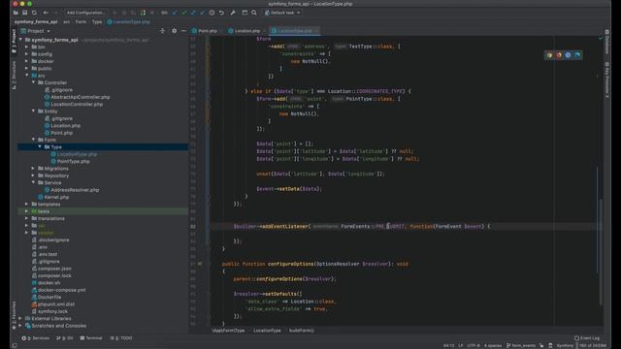Screen dimensions: 621x349
Task: Expand the public folder
Action: (27, 69)
